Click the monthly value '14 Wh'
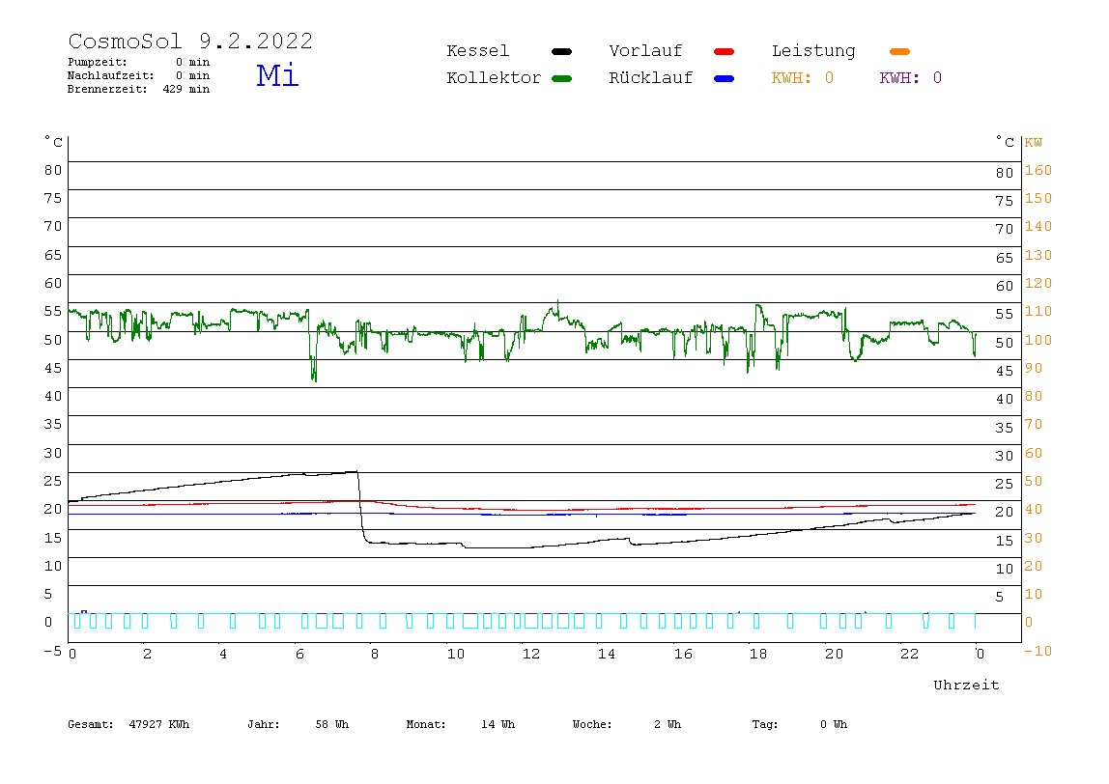This screenshot has width=1109, height=784. (x=498, y=724)
